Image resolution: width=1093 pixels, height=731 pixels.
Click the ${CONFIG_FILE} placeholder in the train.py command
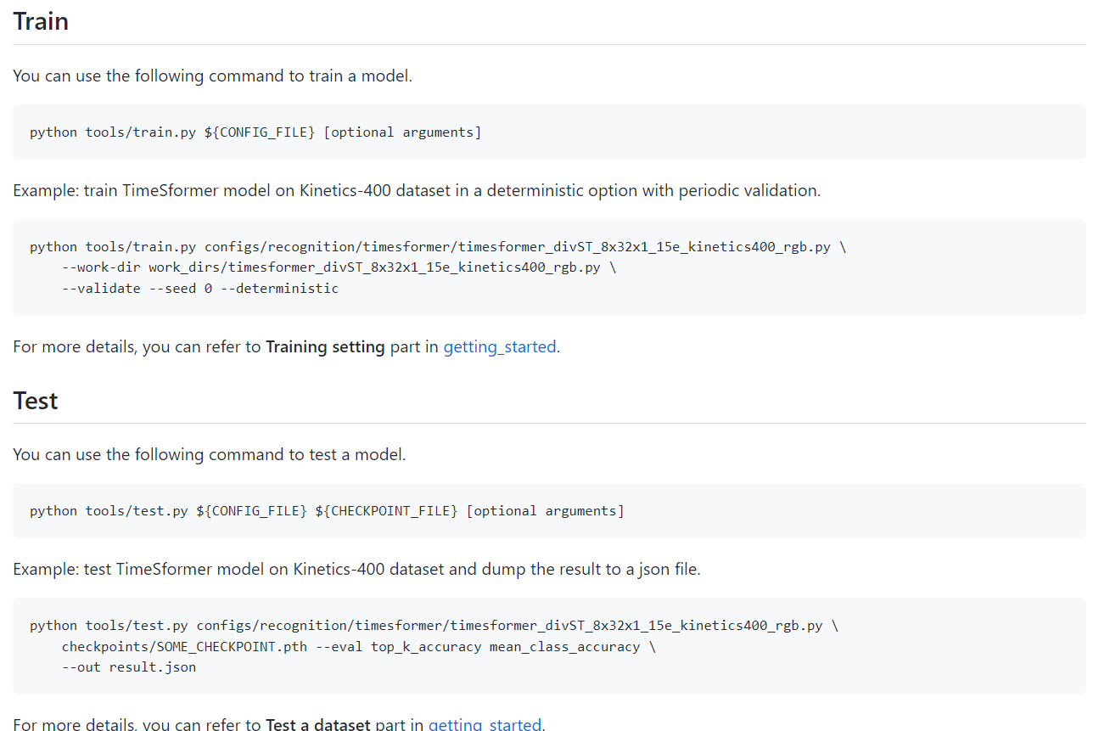260,132
